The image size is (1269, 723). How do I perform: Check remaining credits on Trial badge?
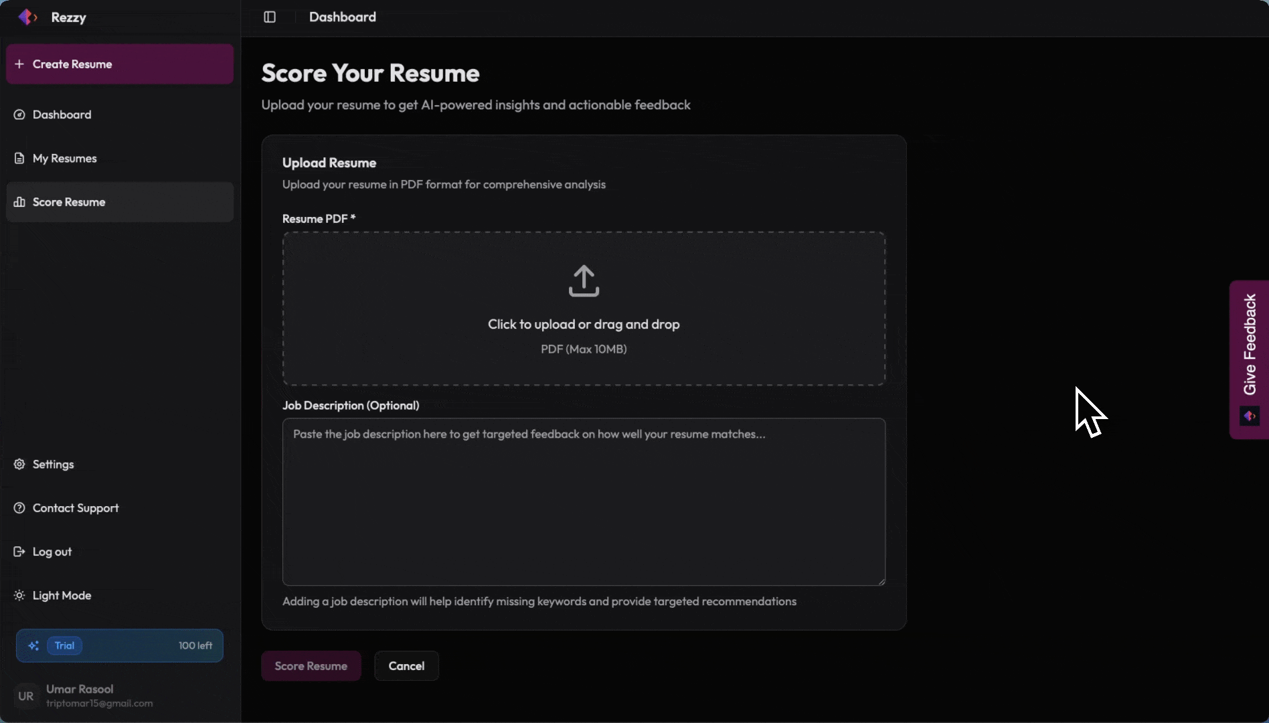(195, 645)
